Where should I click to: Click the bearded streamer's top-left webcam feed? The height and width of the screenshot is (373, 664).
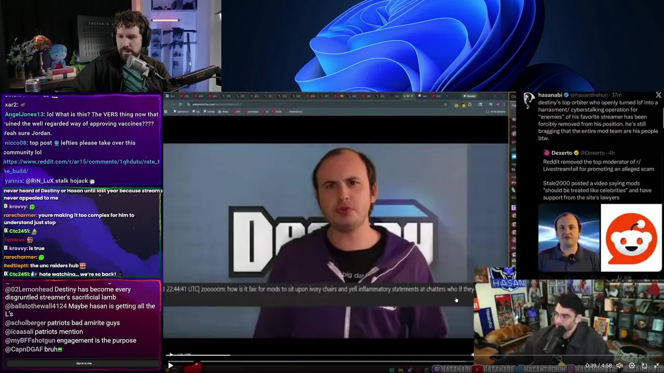(110, 46)
